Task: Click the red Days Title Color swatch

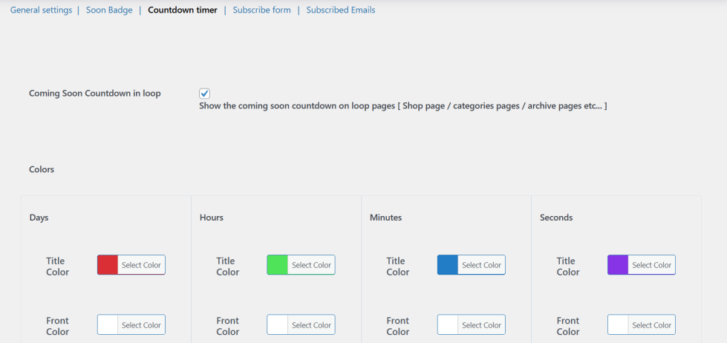Action: pos(108,264)
